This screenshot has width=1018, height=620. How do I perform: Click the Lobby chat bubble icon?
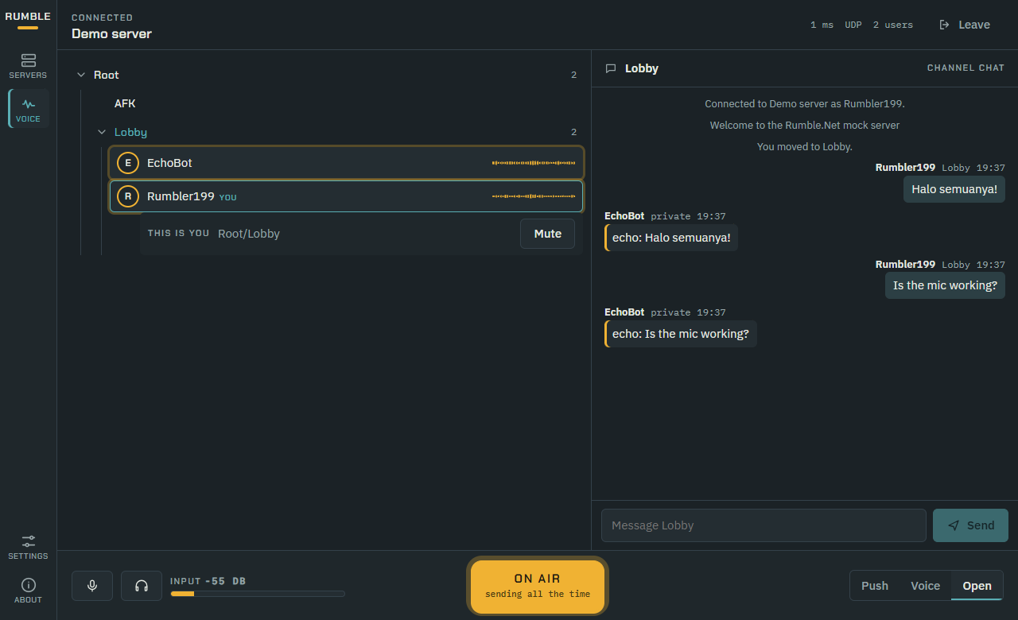[x=611, y=68]
